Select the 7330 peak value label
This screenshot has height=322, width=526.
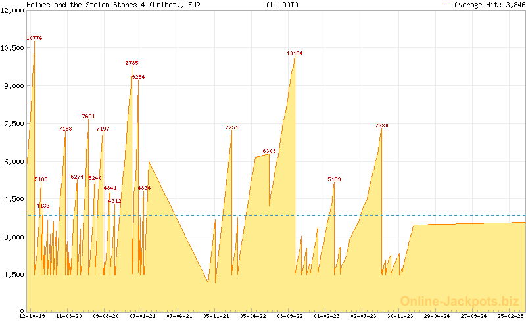[x=381, y=126]
